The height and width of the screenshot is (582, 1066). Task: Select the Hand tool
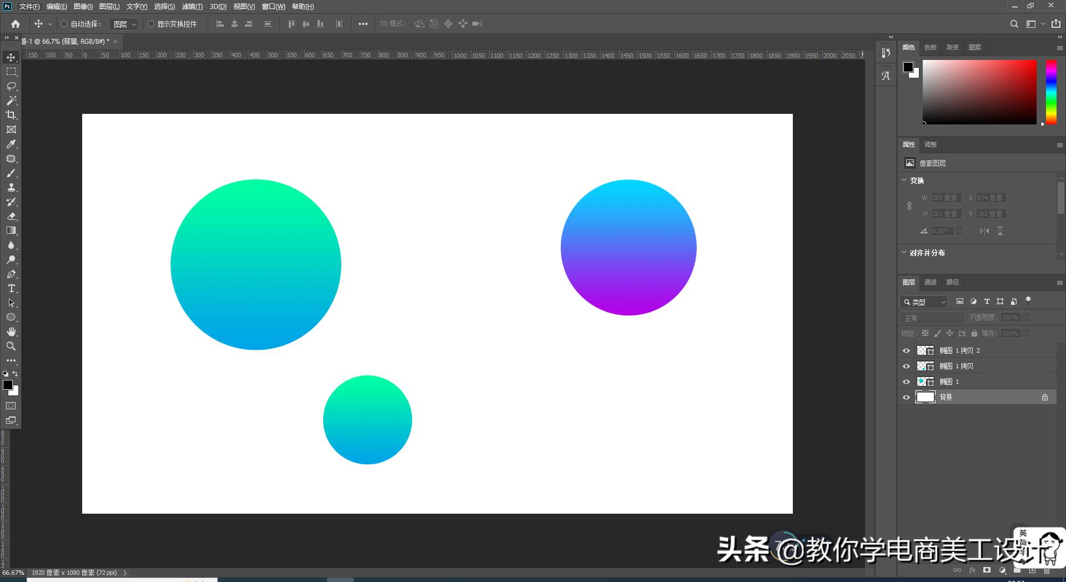point(11,332)
